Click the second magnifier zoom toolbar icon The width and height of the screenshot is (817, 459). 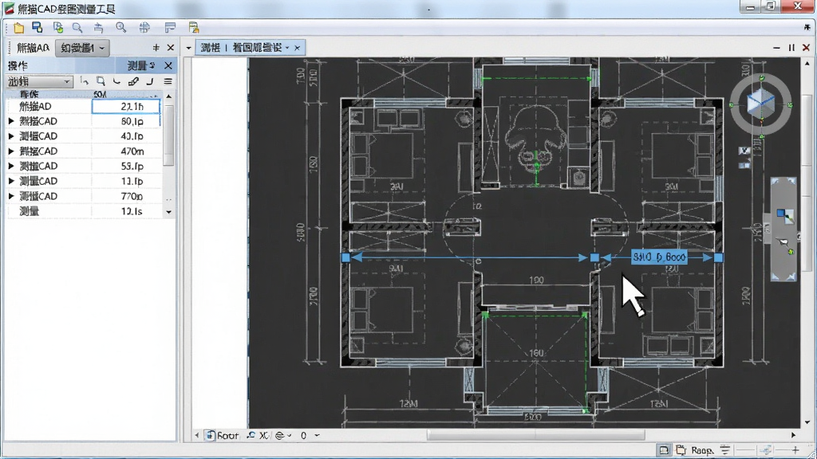point(121,28)
